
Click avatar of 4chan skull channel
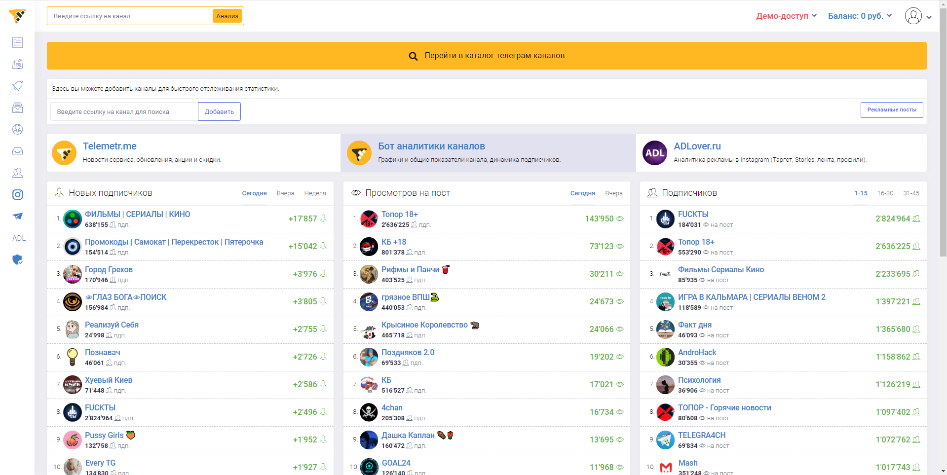coord(369,412)
